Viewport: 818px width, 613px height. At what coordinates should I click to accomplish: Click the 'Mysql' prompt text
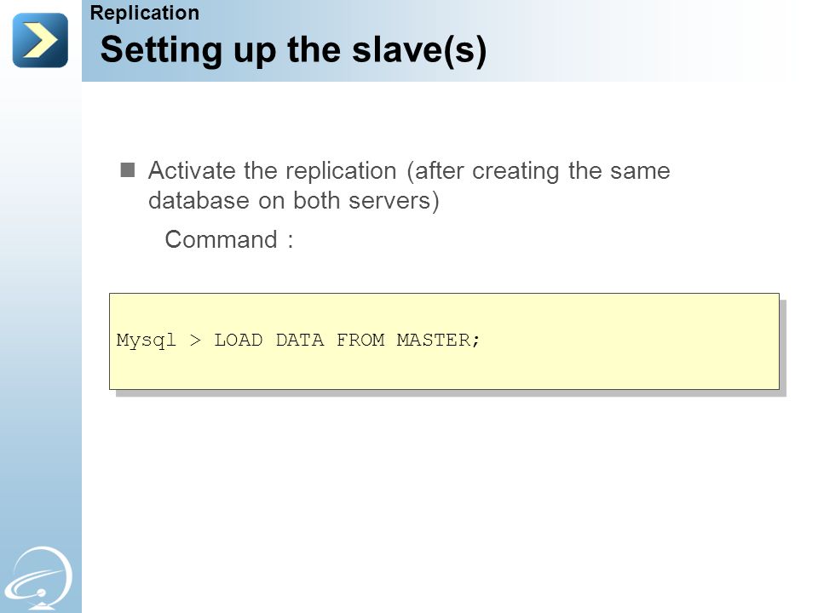[x=146, y=341]
